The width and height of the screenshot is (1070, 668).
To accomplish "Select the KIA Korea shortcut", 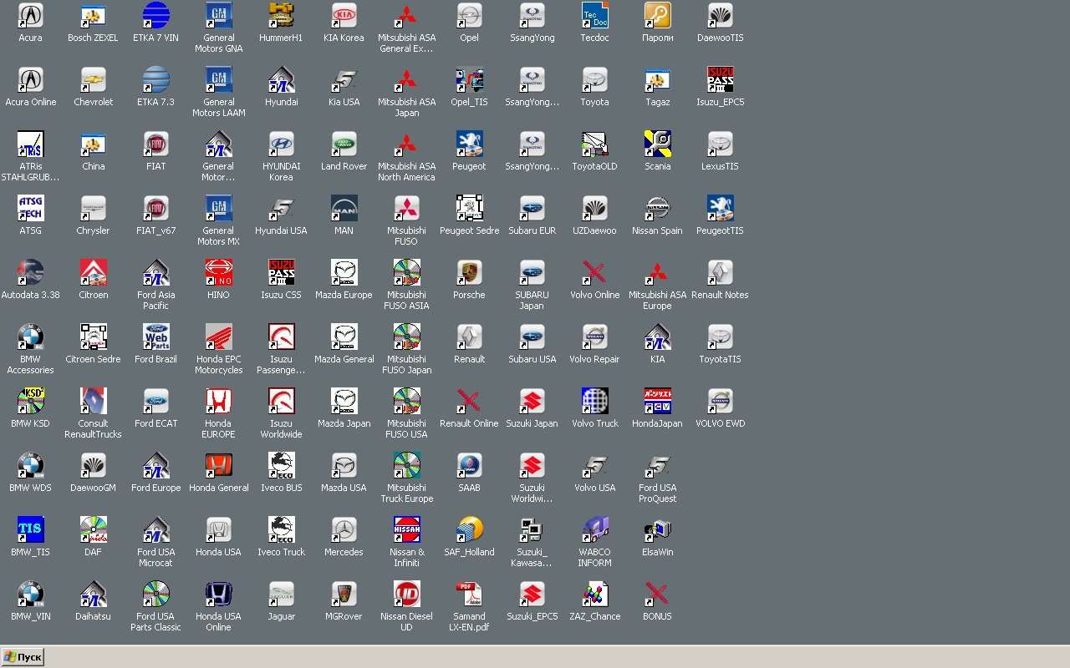I will pos(344,15).
